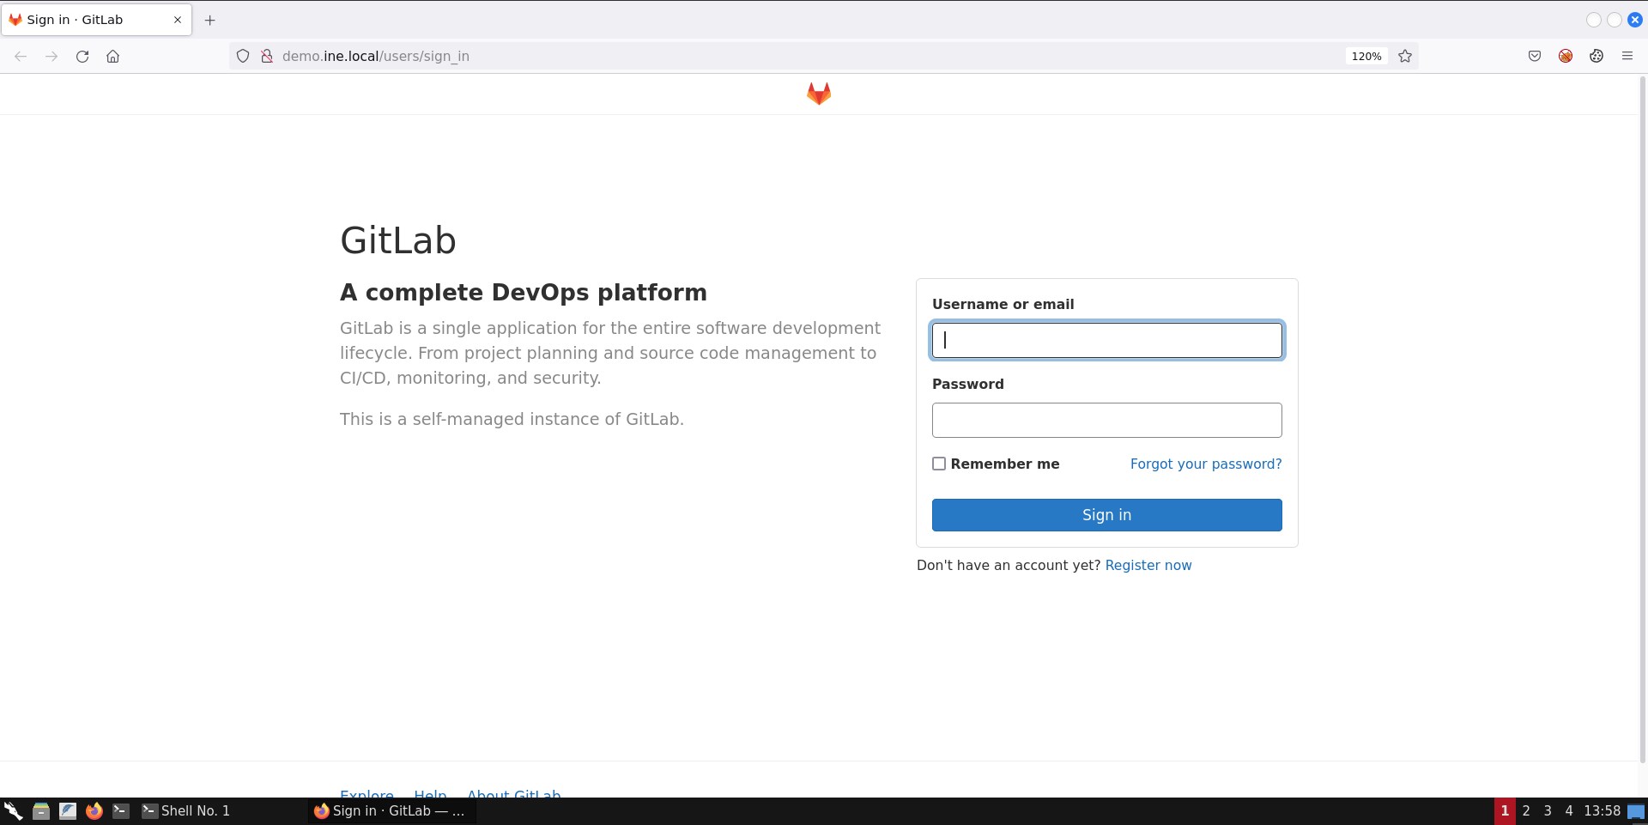
Task: Launch the text editor taskbar icon
Action: [x=68, y=810]
